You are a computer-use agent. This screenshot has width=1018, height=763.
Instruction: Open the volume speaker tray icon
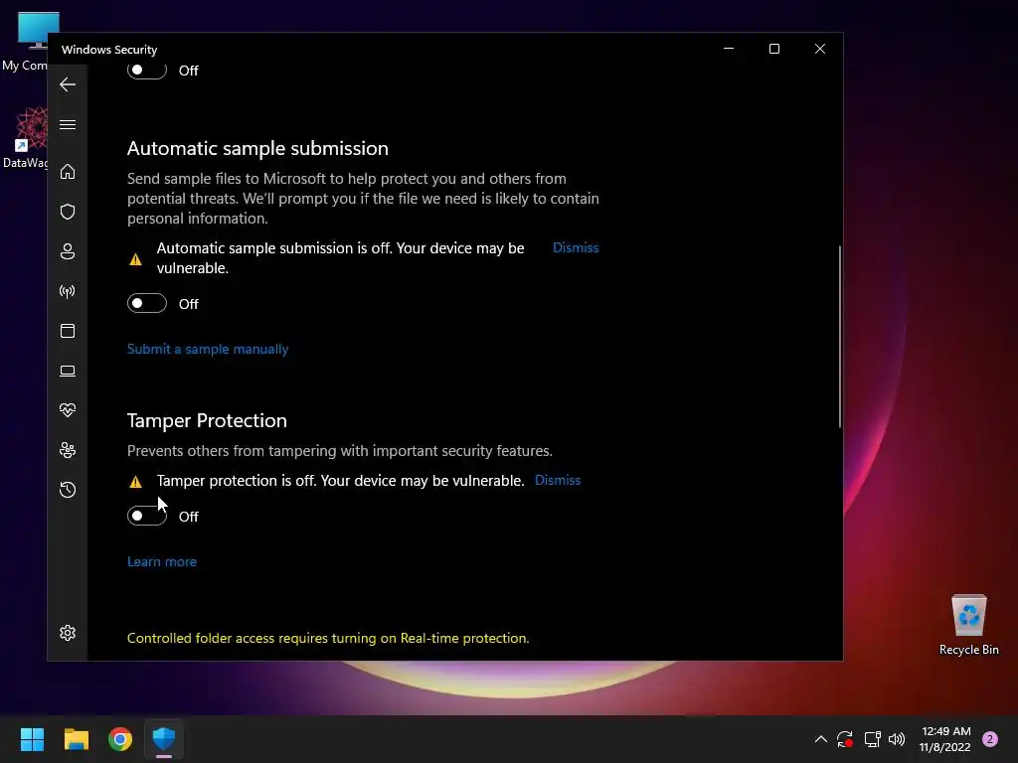point(897,739)
